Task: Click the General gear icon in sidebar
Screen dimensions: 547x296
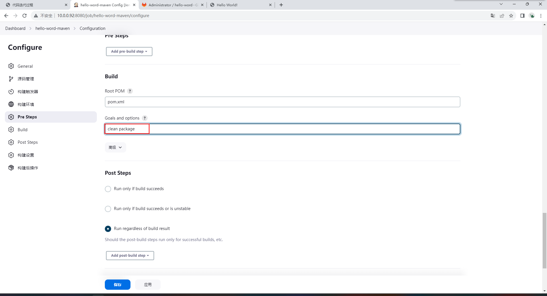Action: coord(11,66)
